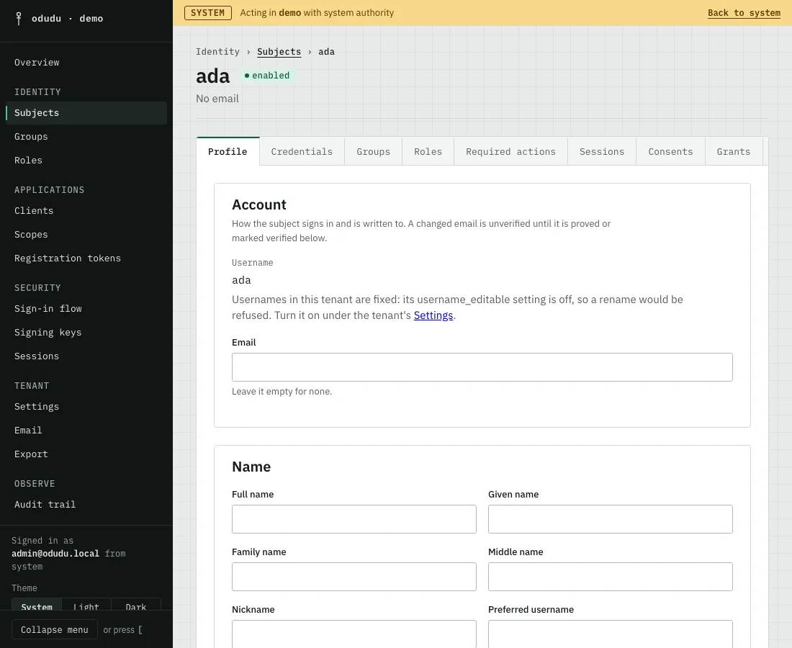Click into the Email input field
Screen dimensions: 792x648
(x=482, y=367)
